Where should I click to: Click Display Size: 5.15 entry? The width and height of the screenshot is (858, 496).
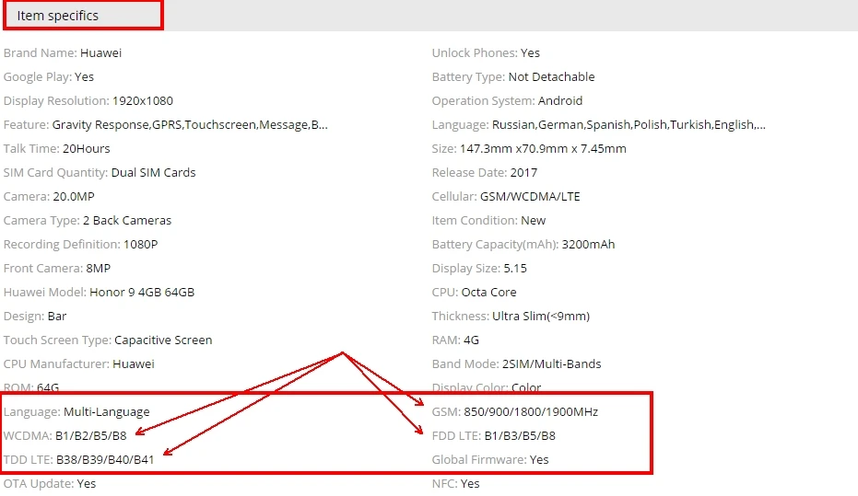pos(479,268)
